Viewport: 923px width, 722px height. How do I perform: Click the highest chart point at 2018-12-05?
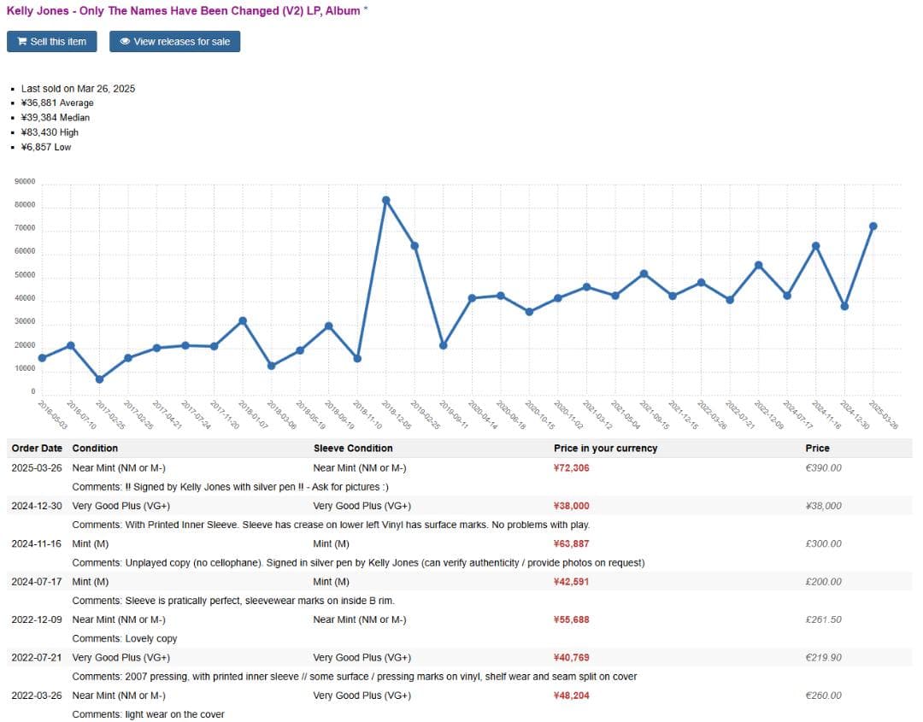[385, 200]
